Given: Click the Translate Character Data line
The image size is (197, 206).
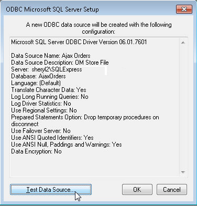Looking at the screenshot, I should tap(49, 90).
